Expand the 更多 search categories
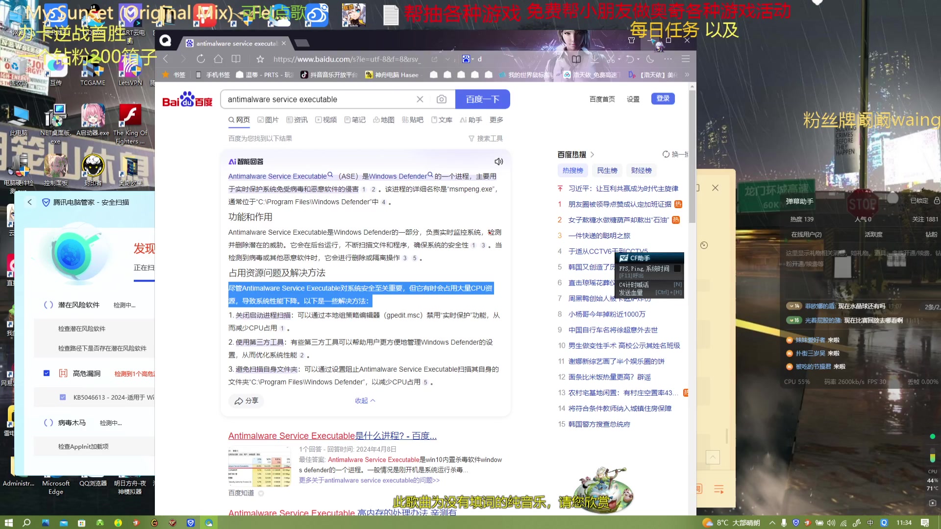 coord(496,120)
